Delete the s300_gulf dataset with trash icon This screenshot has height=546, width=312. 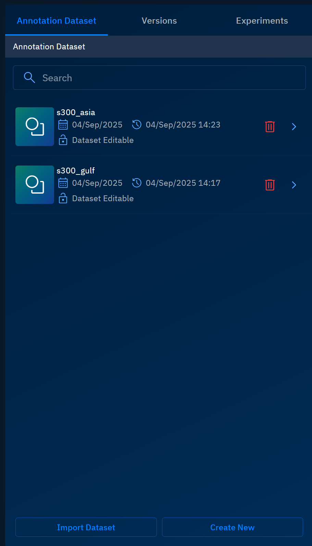click(270, 185)
